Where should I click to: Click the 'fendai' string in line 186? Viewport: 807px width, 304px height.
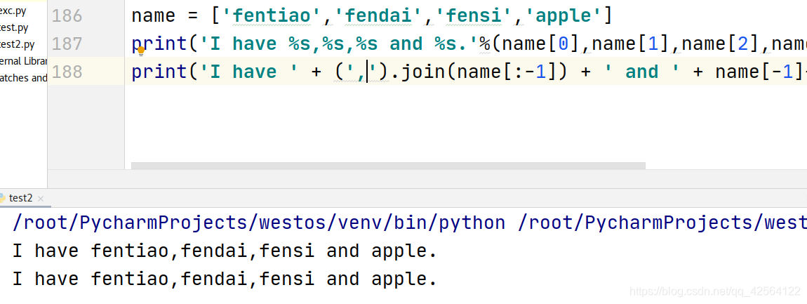[x=379, y=15]
